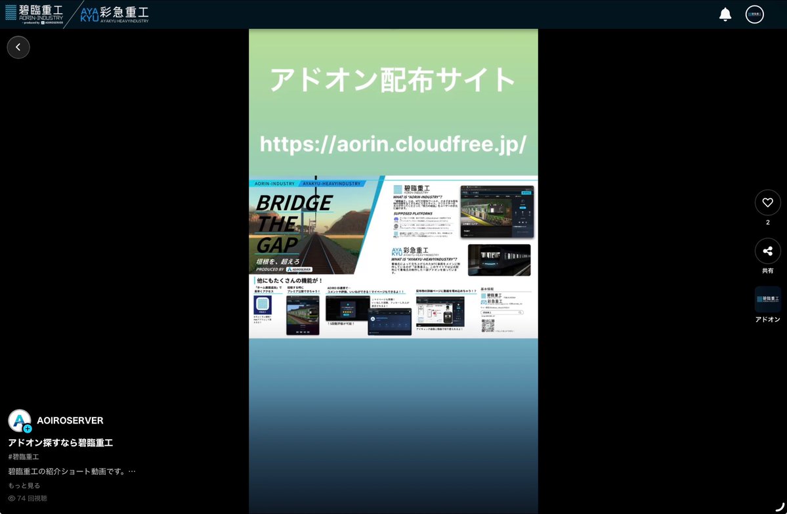
Task: Click the AOIROSERVER channel avatar
Action: point(18,420)
